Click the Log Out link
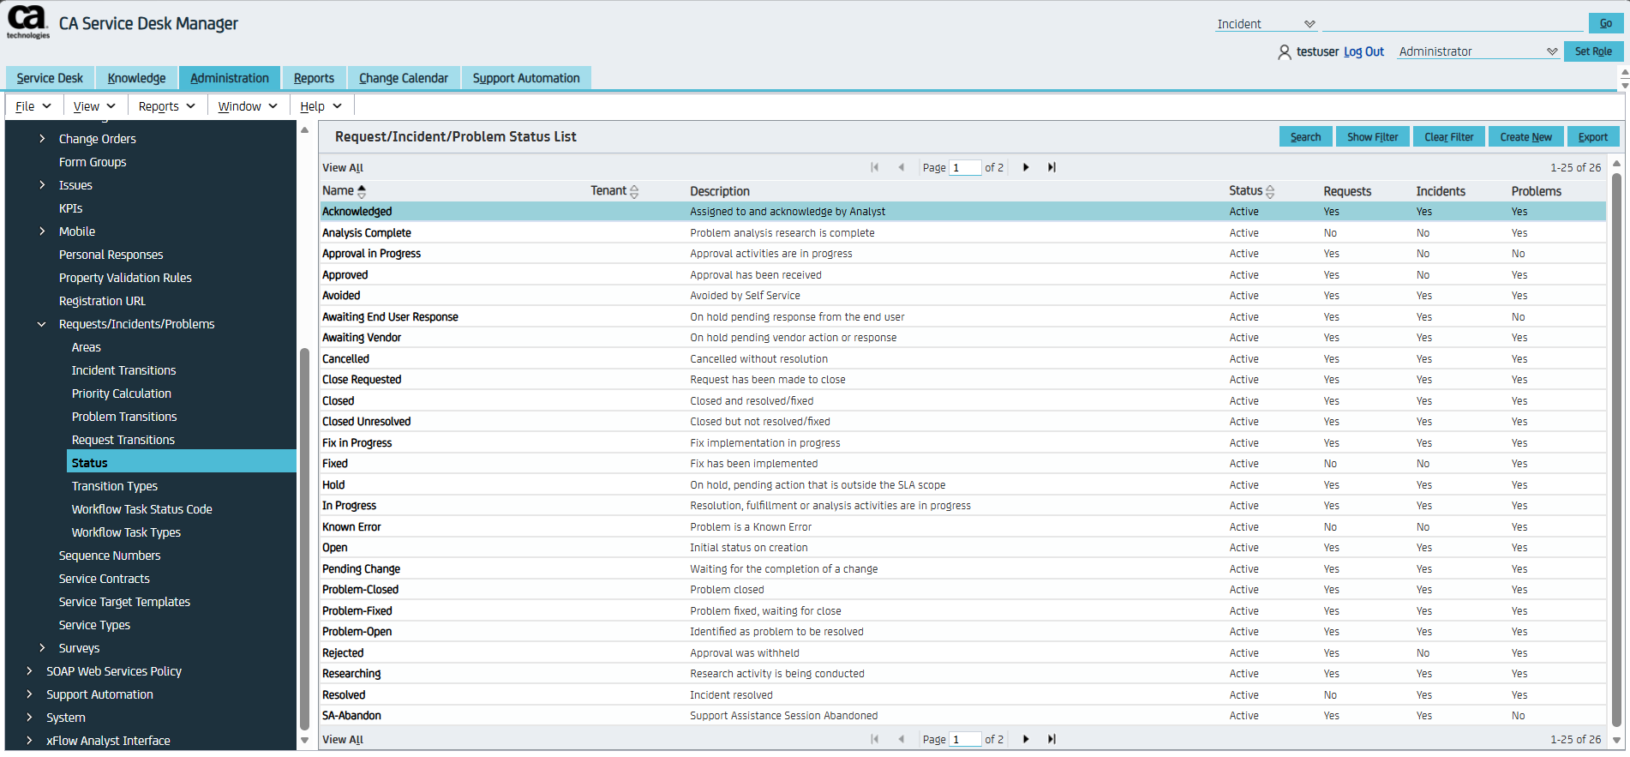This screenshot has width=1630, height=757. point(1363,51)
